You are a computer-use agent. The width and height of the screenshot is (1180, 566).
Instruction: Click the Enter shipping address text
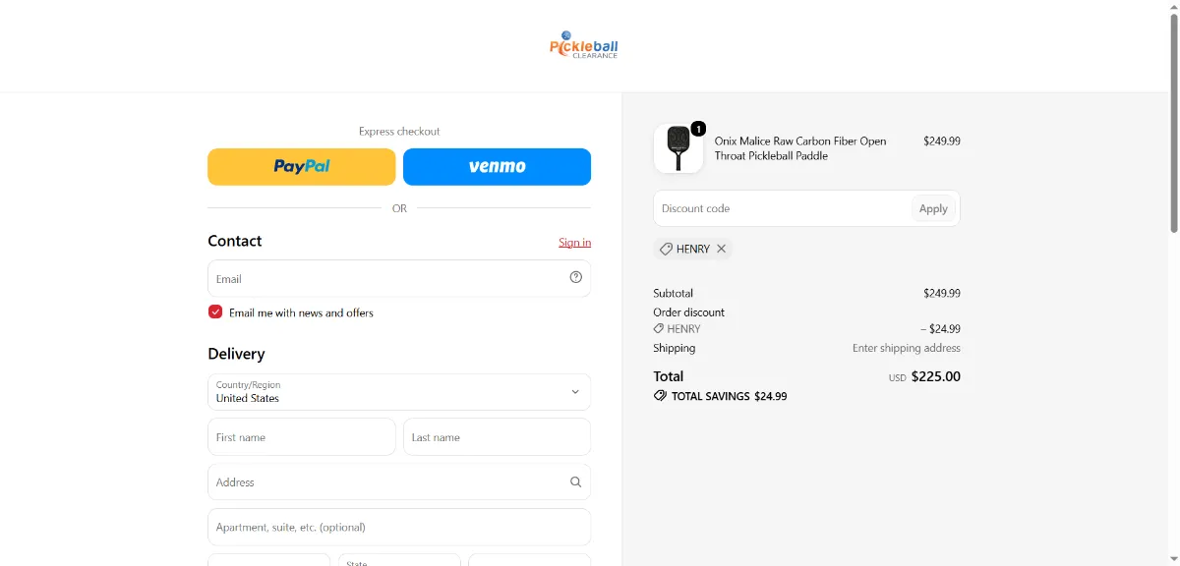click(x=907, y=348)
